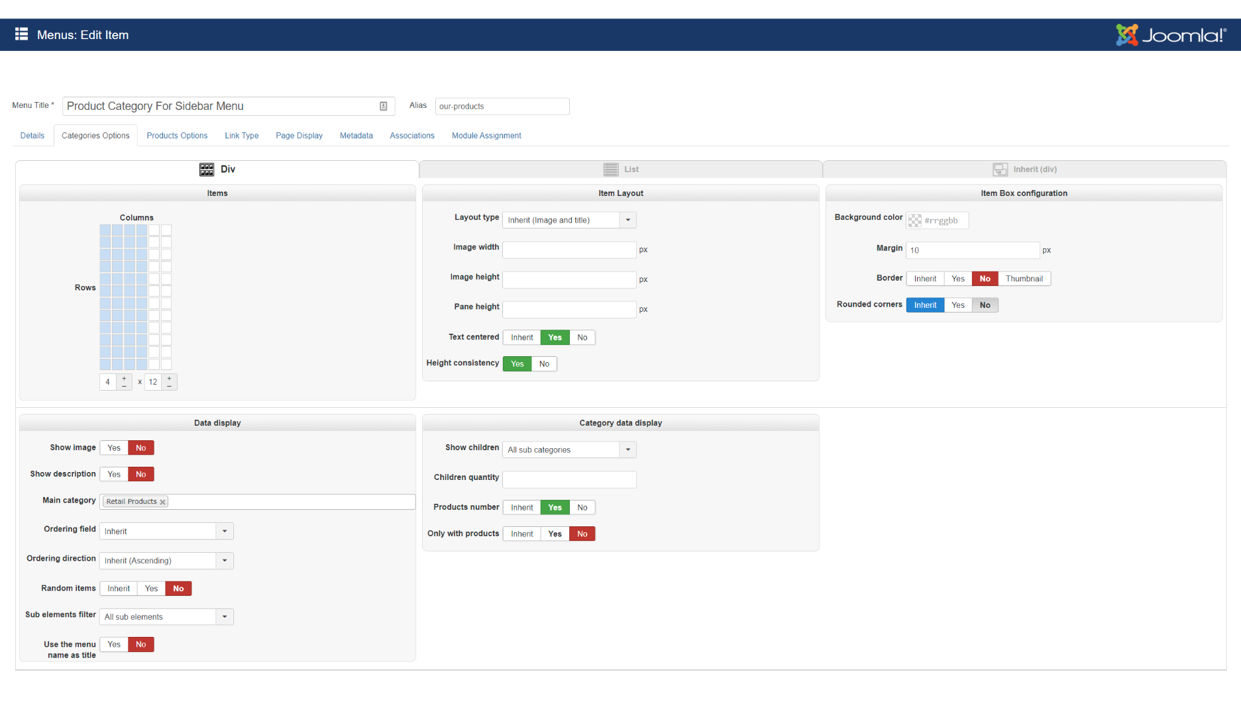Enable Use the menu name as title
This screenshot has height=715, width=1241.
click(x=114, y=645)
